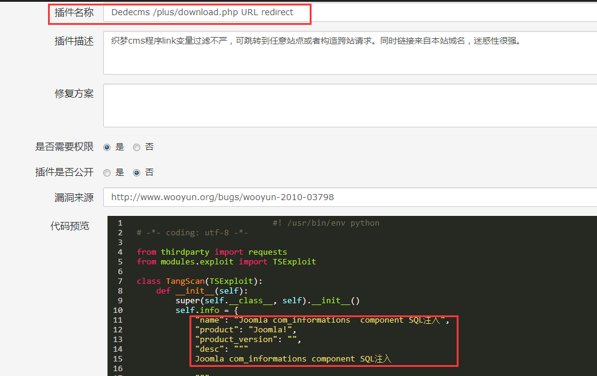Screen dimensions: 597x376
Task: Click the "name" entry code line
Action: point(322,320)
